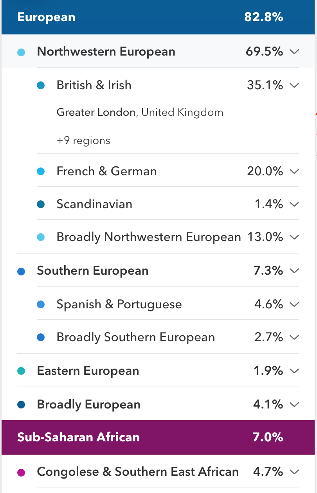
Task: Show the +9 regions list
Action: [83, 140]
